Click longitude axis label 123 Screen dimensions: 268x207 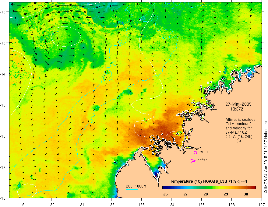(141, 205)
